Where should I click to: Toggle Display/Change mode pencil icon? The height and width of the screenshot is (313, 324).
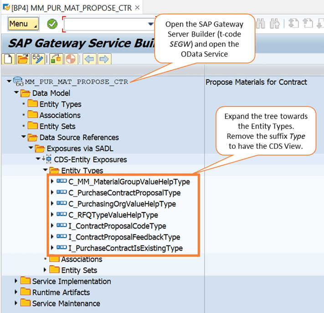pos(38,59)
